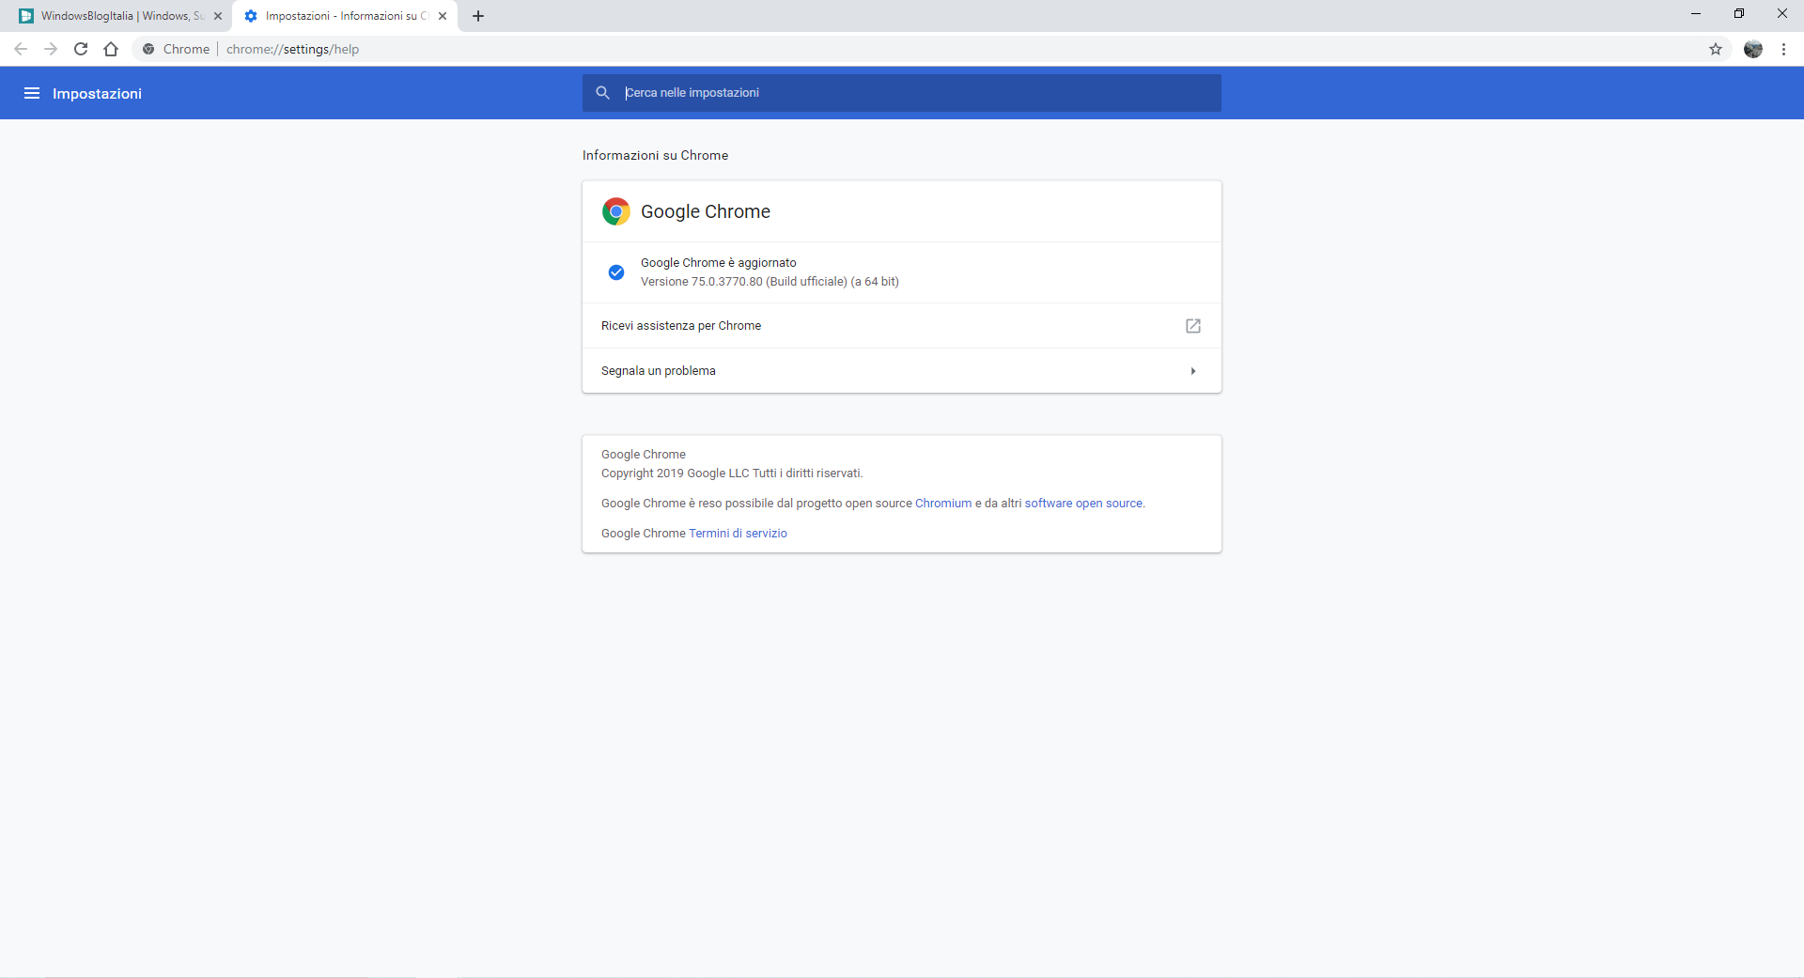Expand Segnala un problema arrow
This screenshot has height=978, width=1804.
coord(1193,371)
